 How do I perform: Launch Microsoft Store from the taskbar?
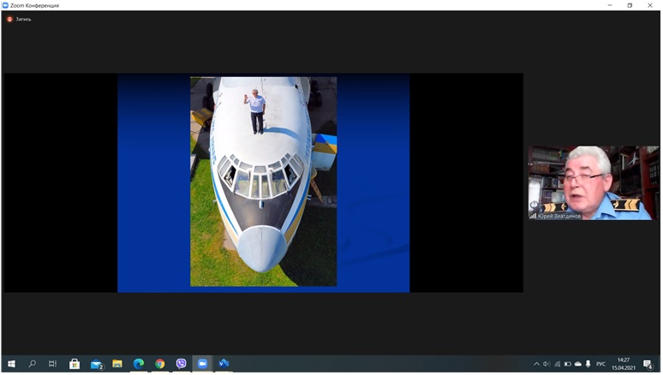point(75,364)
